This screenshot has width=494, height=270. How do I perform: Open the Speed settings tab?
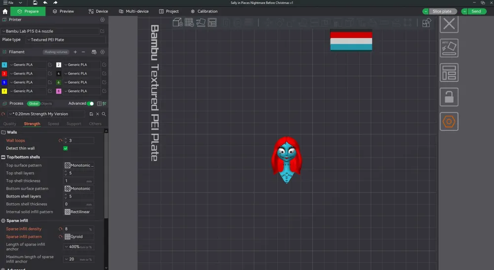[53, 124]
